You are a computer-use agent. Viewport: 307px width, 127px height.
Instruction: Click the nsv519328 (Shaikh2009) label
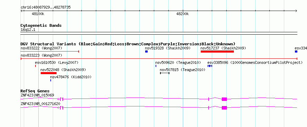[x=168, y=48]
